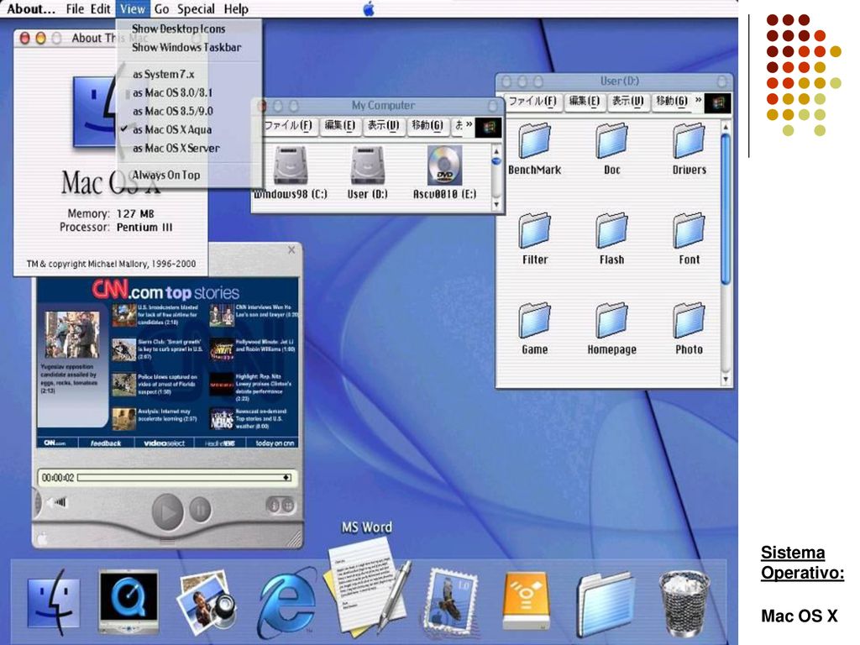Open the 移動(G) menu in My Computer

pos(427,126)
